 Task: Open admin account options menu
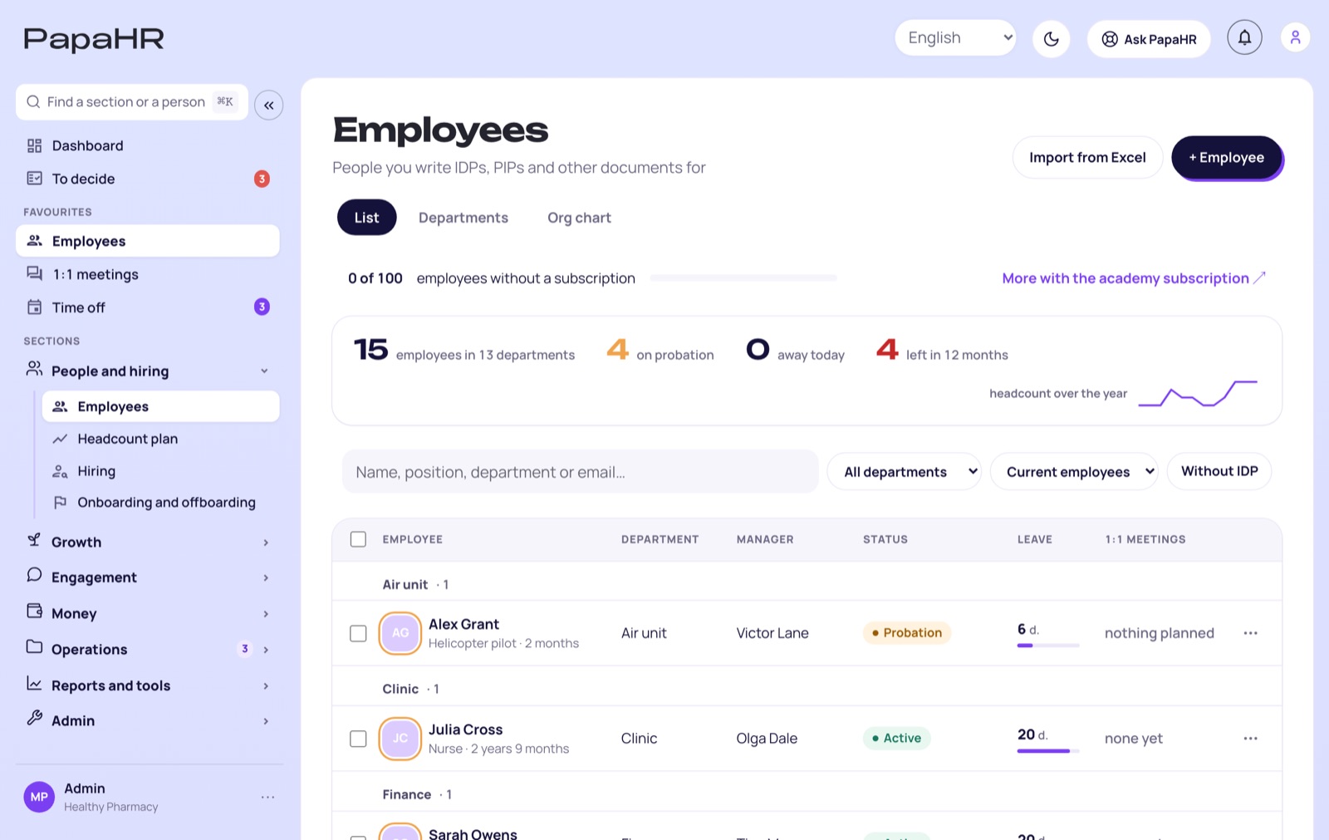tap(267, 797)
